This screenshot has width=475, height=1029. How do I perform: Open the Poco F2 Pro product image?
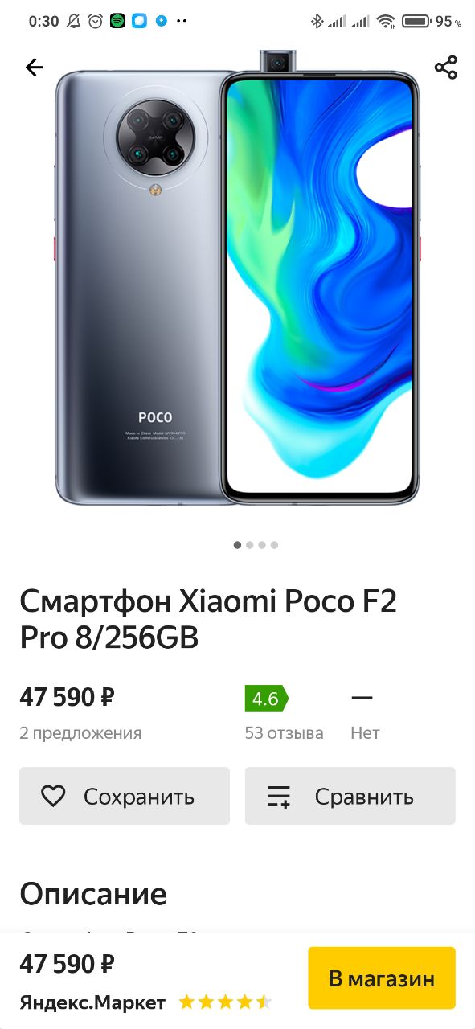click(237, 278)
